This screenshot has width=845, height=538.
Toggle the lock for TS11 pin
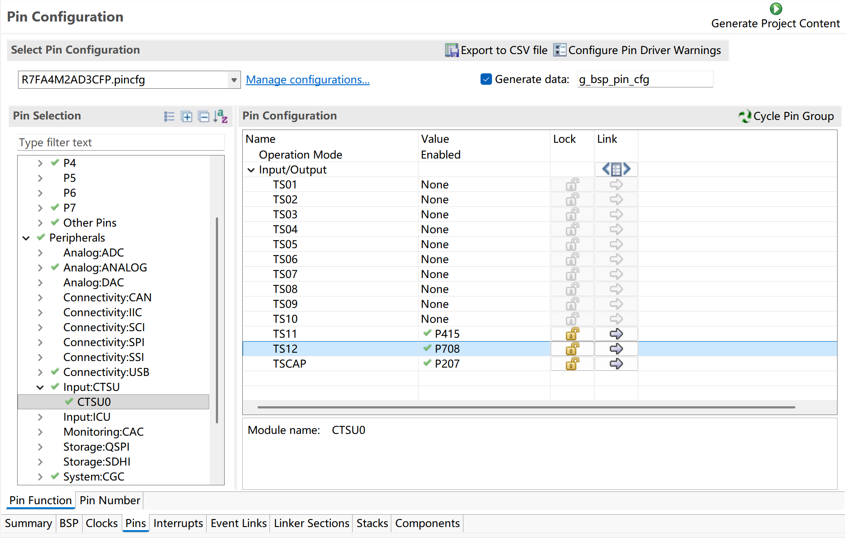[572, 334]
